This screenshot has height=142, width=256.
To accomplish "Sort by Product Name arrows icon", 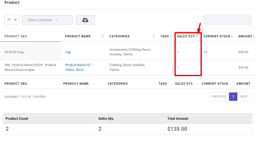I will (x=103, y=36).
